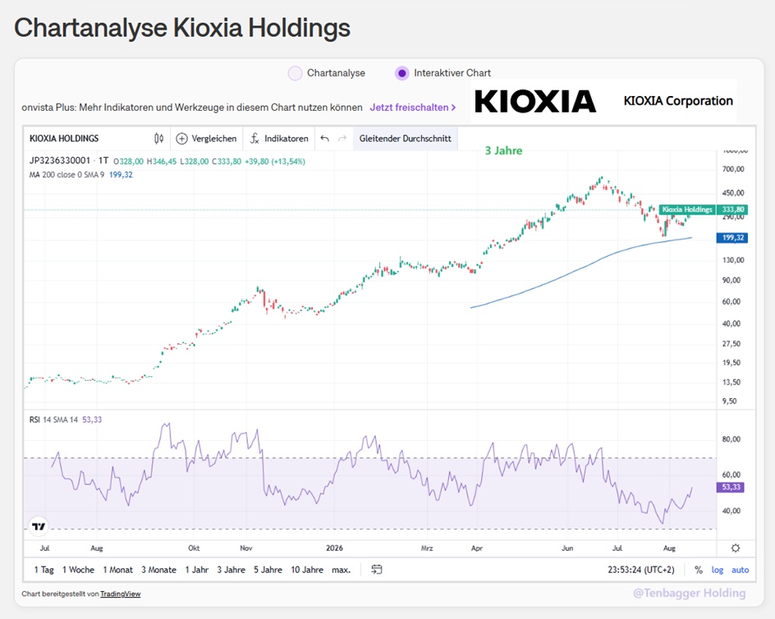Viewport: 775px width, 619px height.
Task: Select the Gleitender Durchschnitt button
Action: pyautogui.click(x=406, y=139)
